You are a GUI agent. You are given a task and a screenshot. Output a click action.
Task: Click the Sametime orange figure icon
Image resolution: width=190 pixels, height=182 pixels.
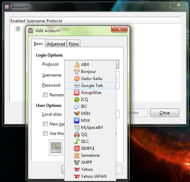pos(77,155)
